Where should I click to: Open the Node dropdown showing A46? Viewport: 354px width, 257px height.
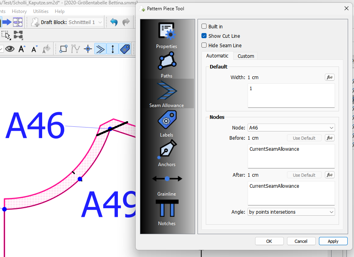pyautogui.click(x=291, y=128)
